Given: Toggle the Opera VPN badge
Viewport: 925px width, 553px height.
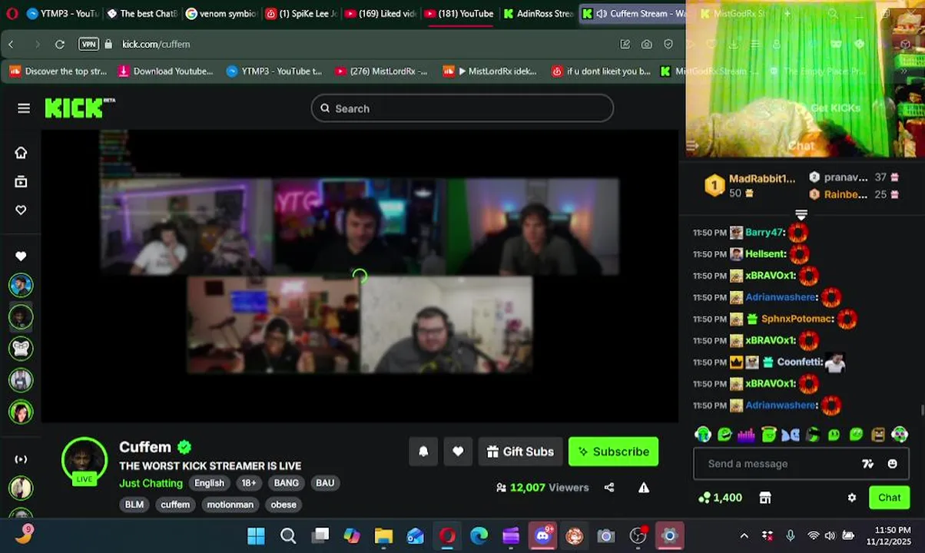Looking at the screenshot, I should point(88,44).
